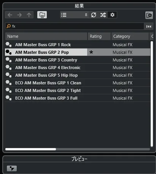Click the rescan/refresh results icon
Image resolution: width=156 pixels, height=174 pixels.
tap(94, 15)
